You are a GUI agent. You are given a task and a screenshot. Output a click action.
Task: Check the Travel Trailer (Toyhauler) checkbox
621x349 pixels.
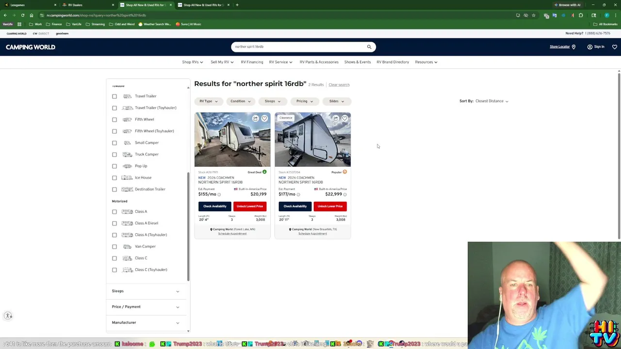click(x=114, y=108)
